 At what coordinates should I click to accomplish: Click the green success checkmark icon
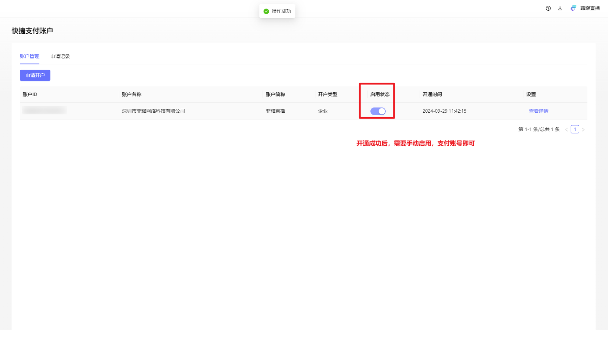[266, 11]
